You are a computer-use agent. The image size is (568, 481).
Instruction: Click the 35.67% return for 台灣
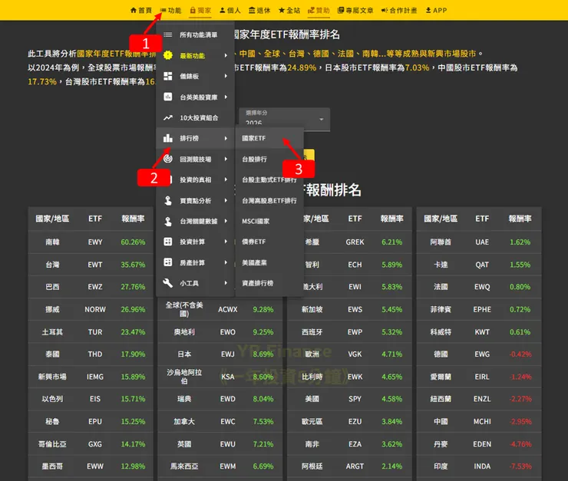[133, 265]
